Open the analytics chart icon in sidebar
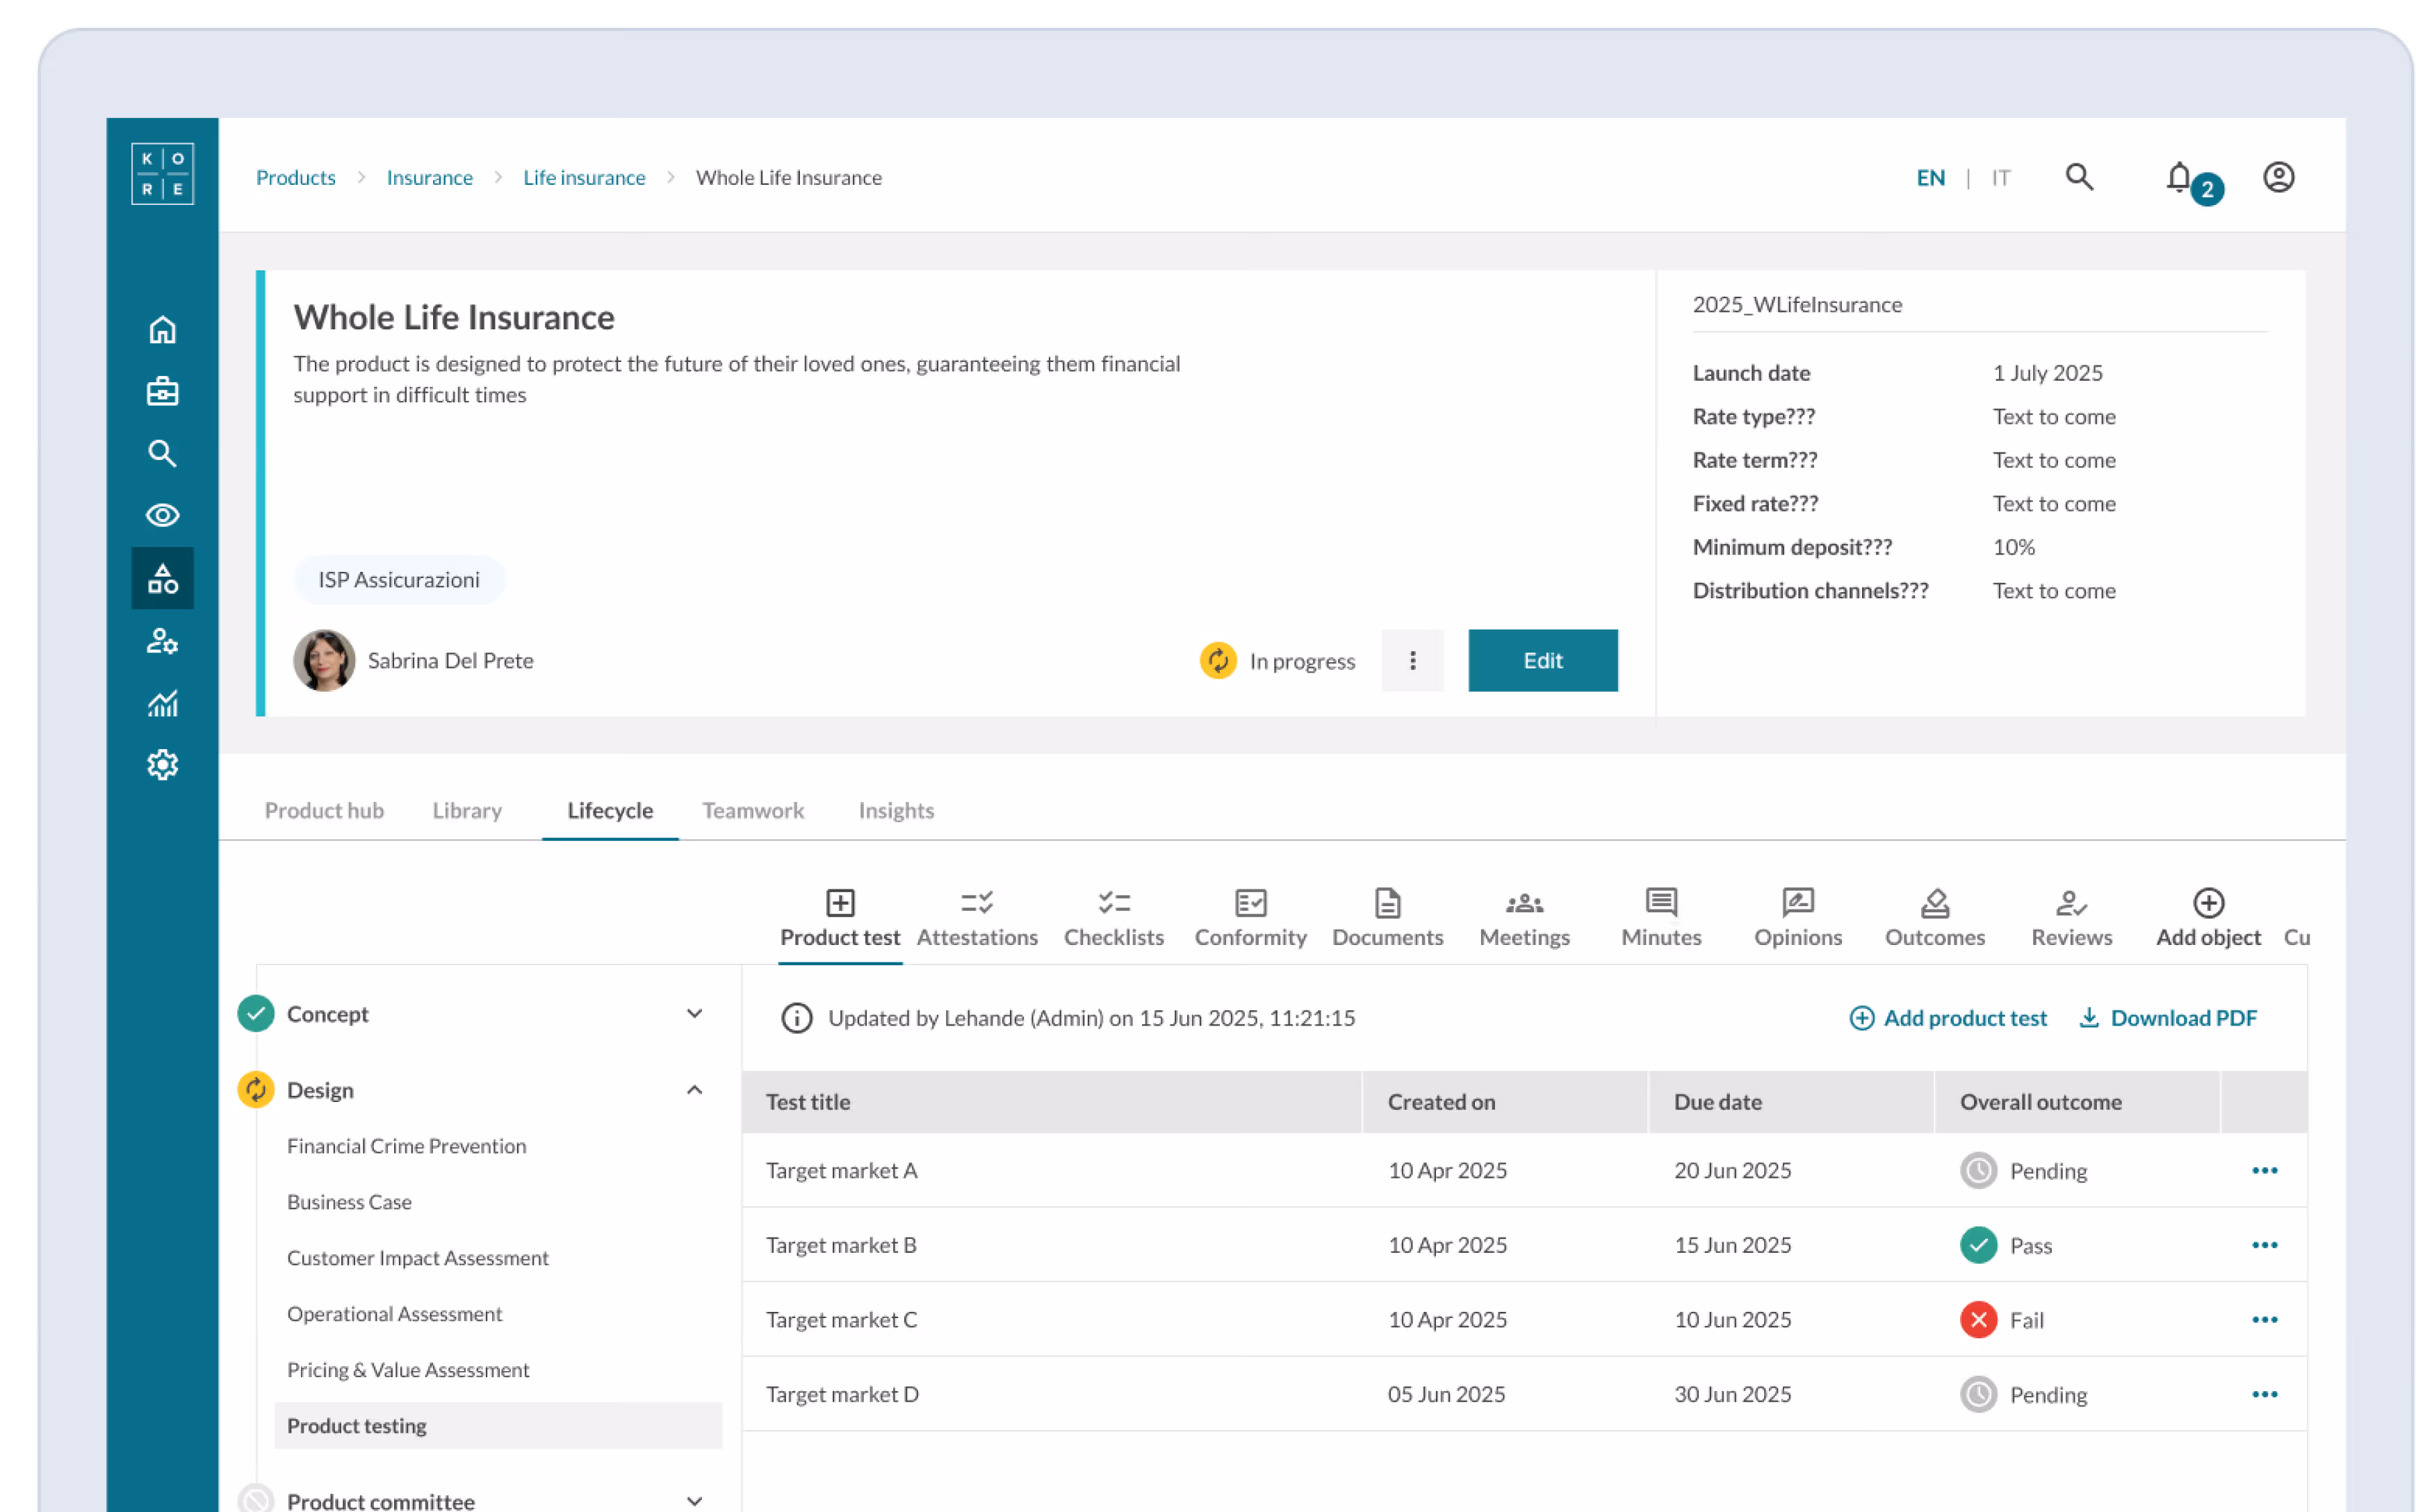 point(162,703)
